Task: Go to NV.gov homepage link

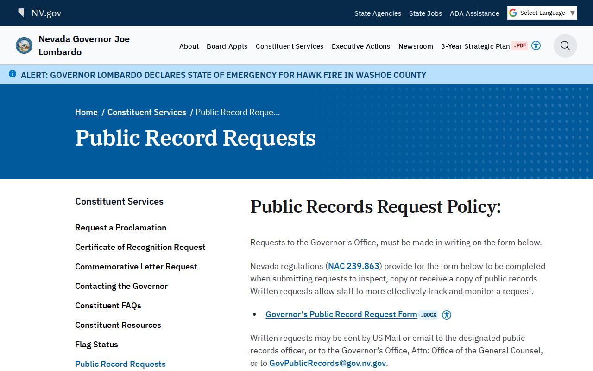Action: pos(46,13)
